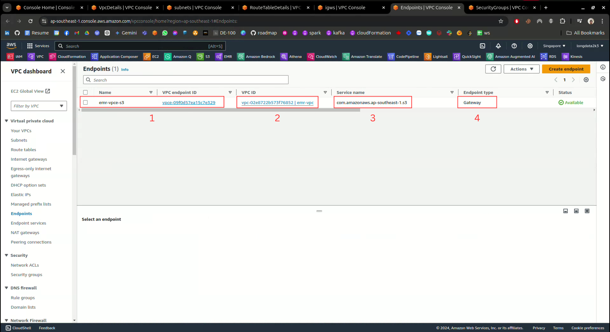Open the CloudShell icon in the AWS header
The image size is (610, 332).
coord(482,46)
